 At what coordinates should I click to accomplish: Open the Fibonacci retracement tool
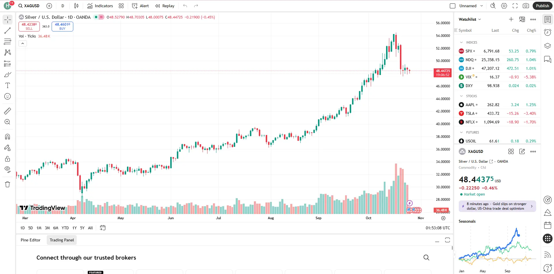8,42
